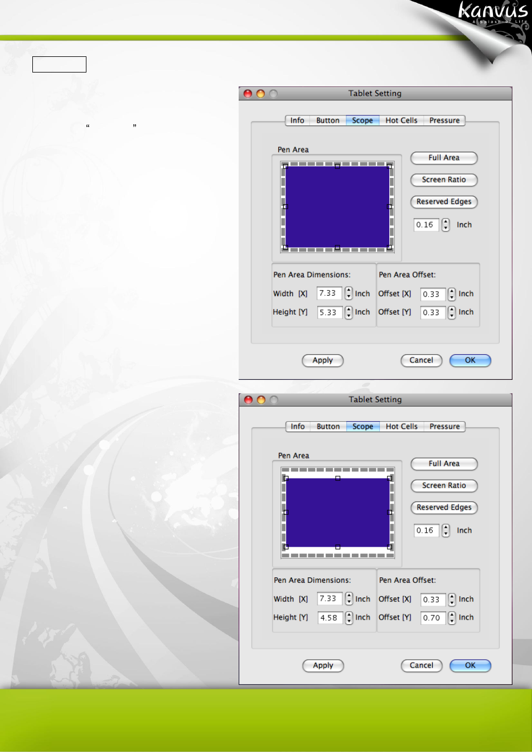Select Scope tab in upper Tablet Setting window
Viewport: 532px width, 753px height.
pyautogui.click(x=362, y=120)
